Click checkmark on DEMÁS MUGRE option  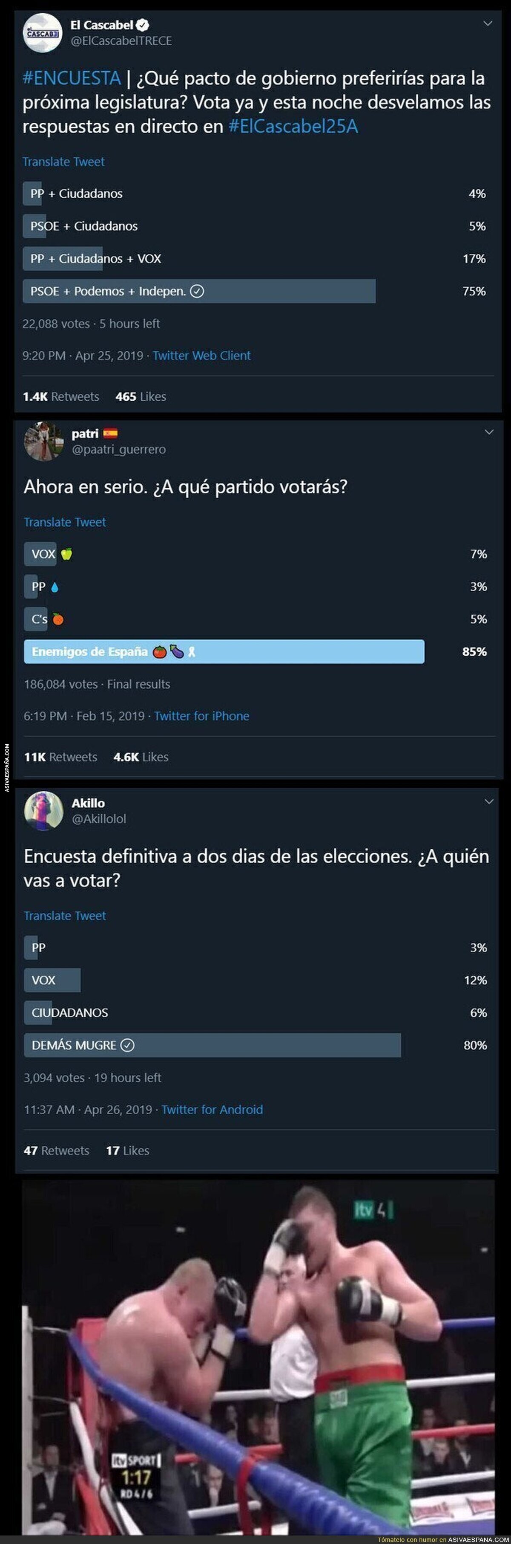127,1045
